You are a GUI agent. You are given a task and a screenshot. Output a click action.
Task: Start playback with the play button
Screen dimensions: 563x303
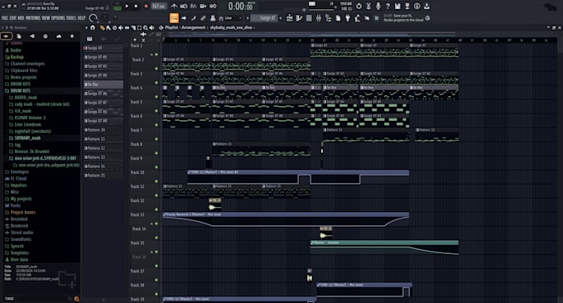pyautogui.click(x=127, y=6)
